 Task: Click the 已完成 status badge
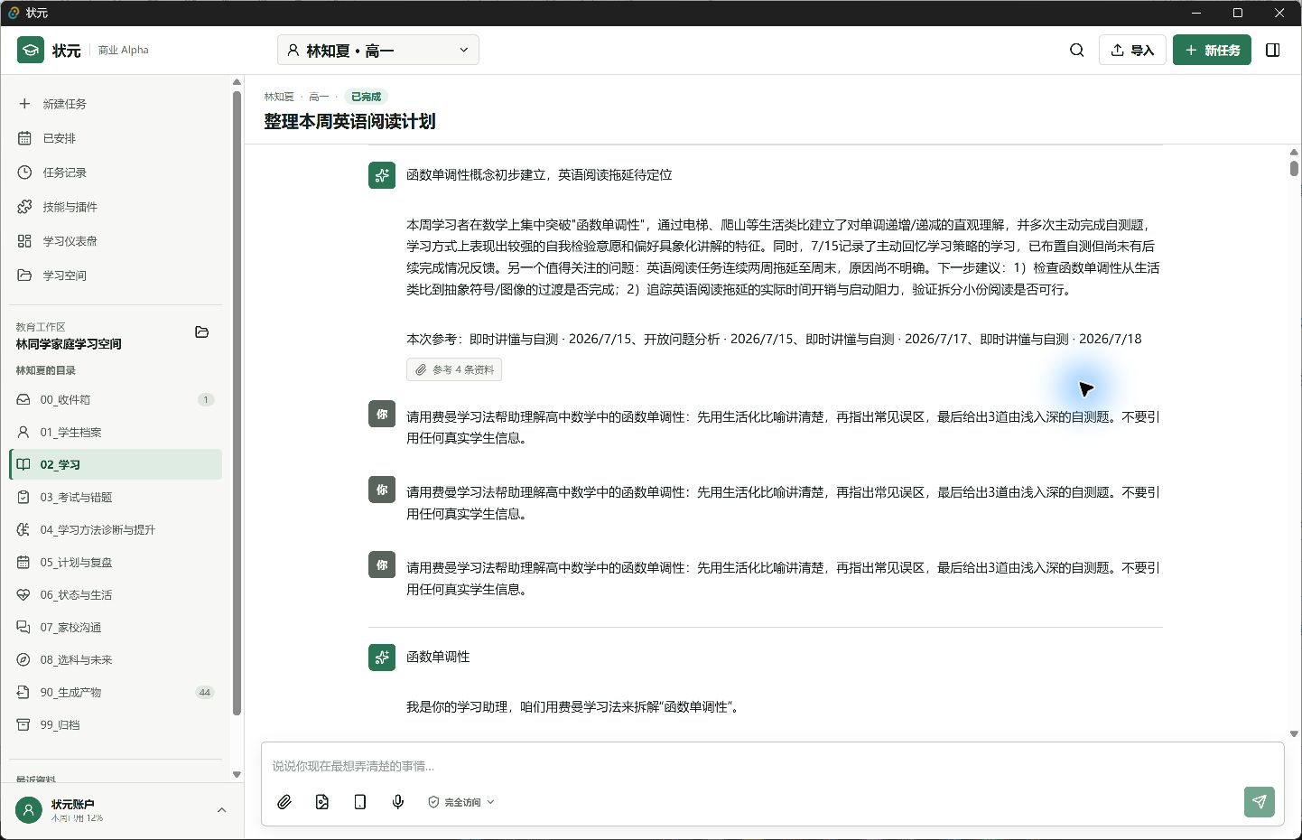coord(366,97)
